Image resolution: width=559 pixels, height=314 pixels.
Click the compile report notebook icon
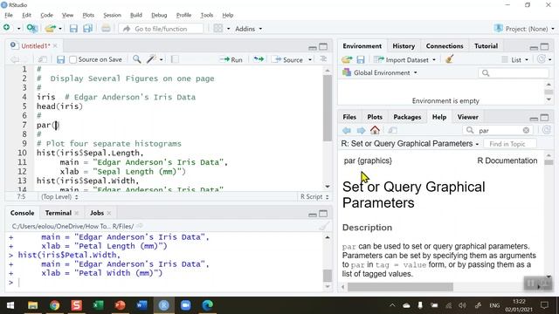click(x=175, y=59)
